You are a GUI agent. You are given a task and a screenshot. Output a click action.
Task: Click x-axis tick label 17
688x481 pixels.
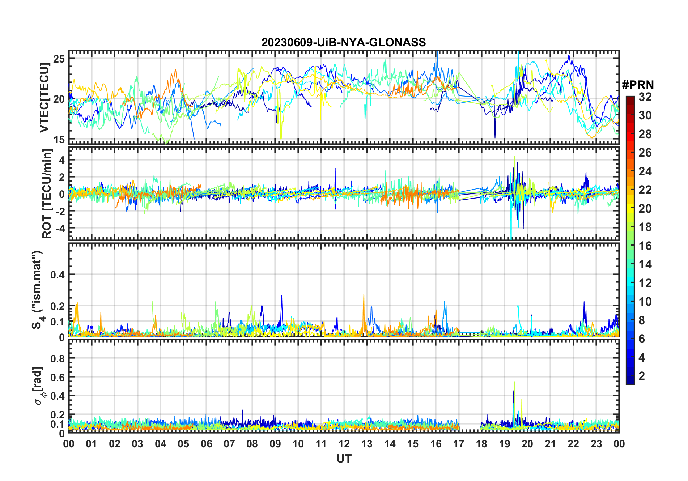click(459, 444)
